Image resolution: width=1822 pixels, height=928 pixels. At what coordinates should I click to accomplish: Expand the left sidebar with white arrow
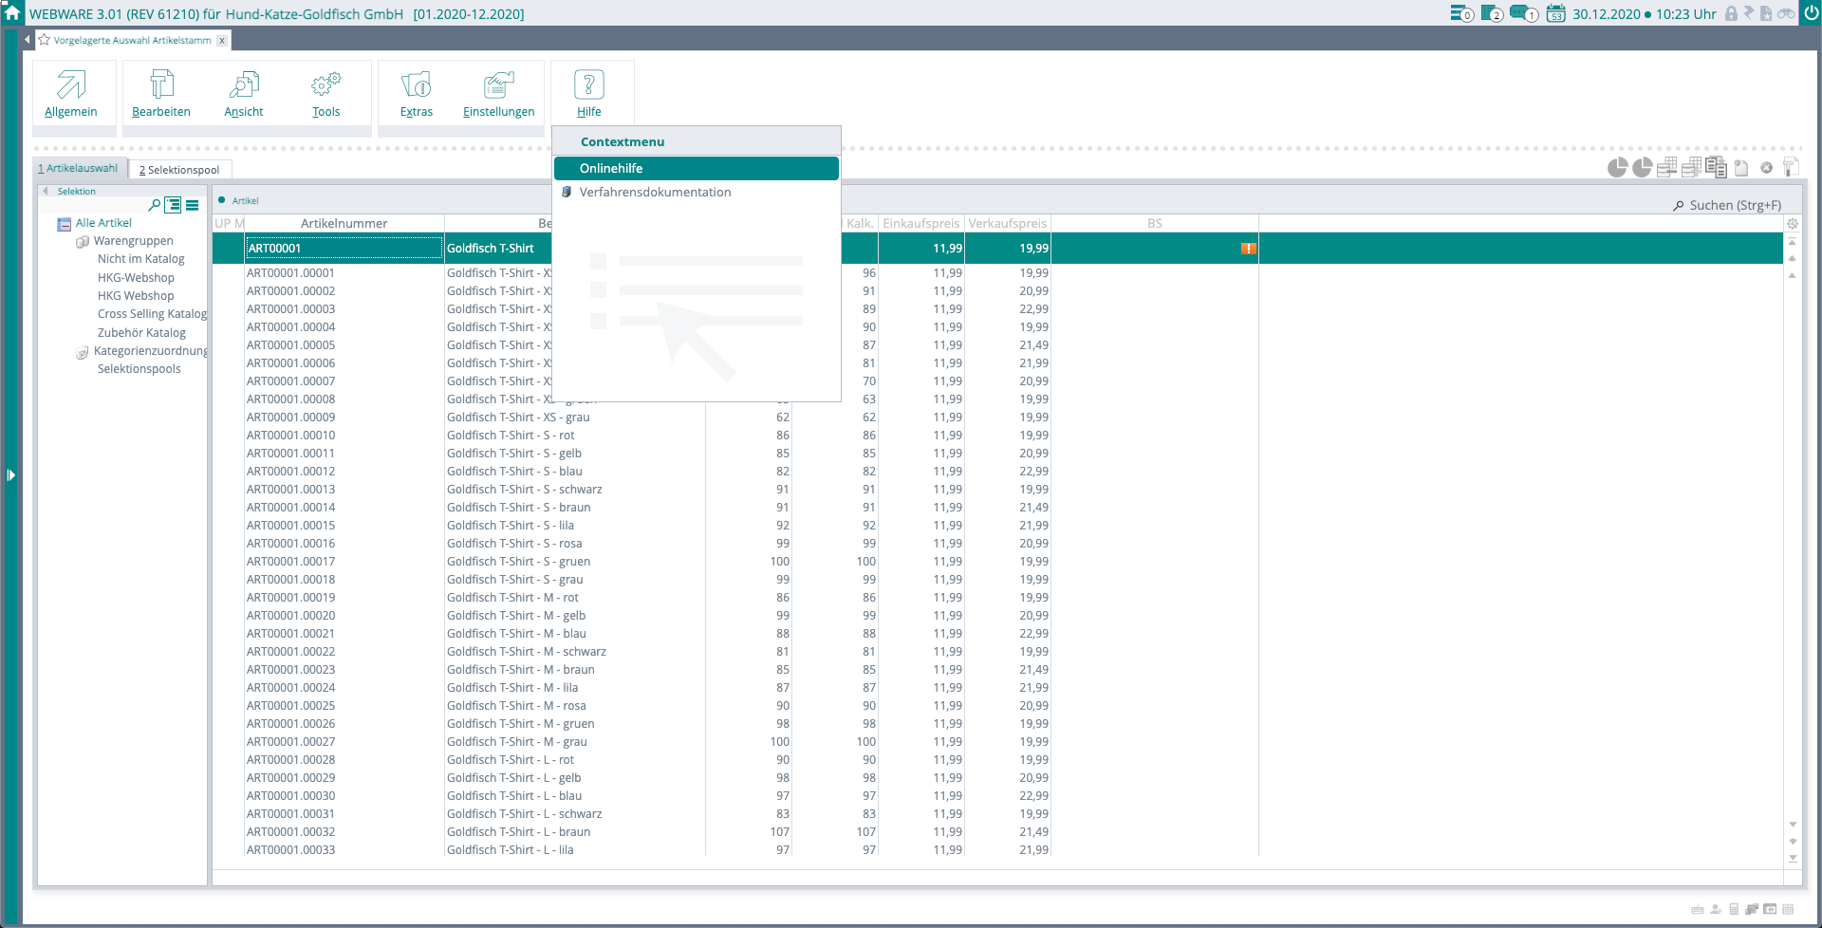(10, 474)
